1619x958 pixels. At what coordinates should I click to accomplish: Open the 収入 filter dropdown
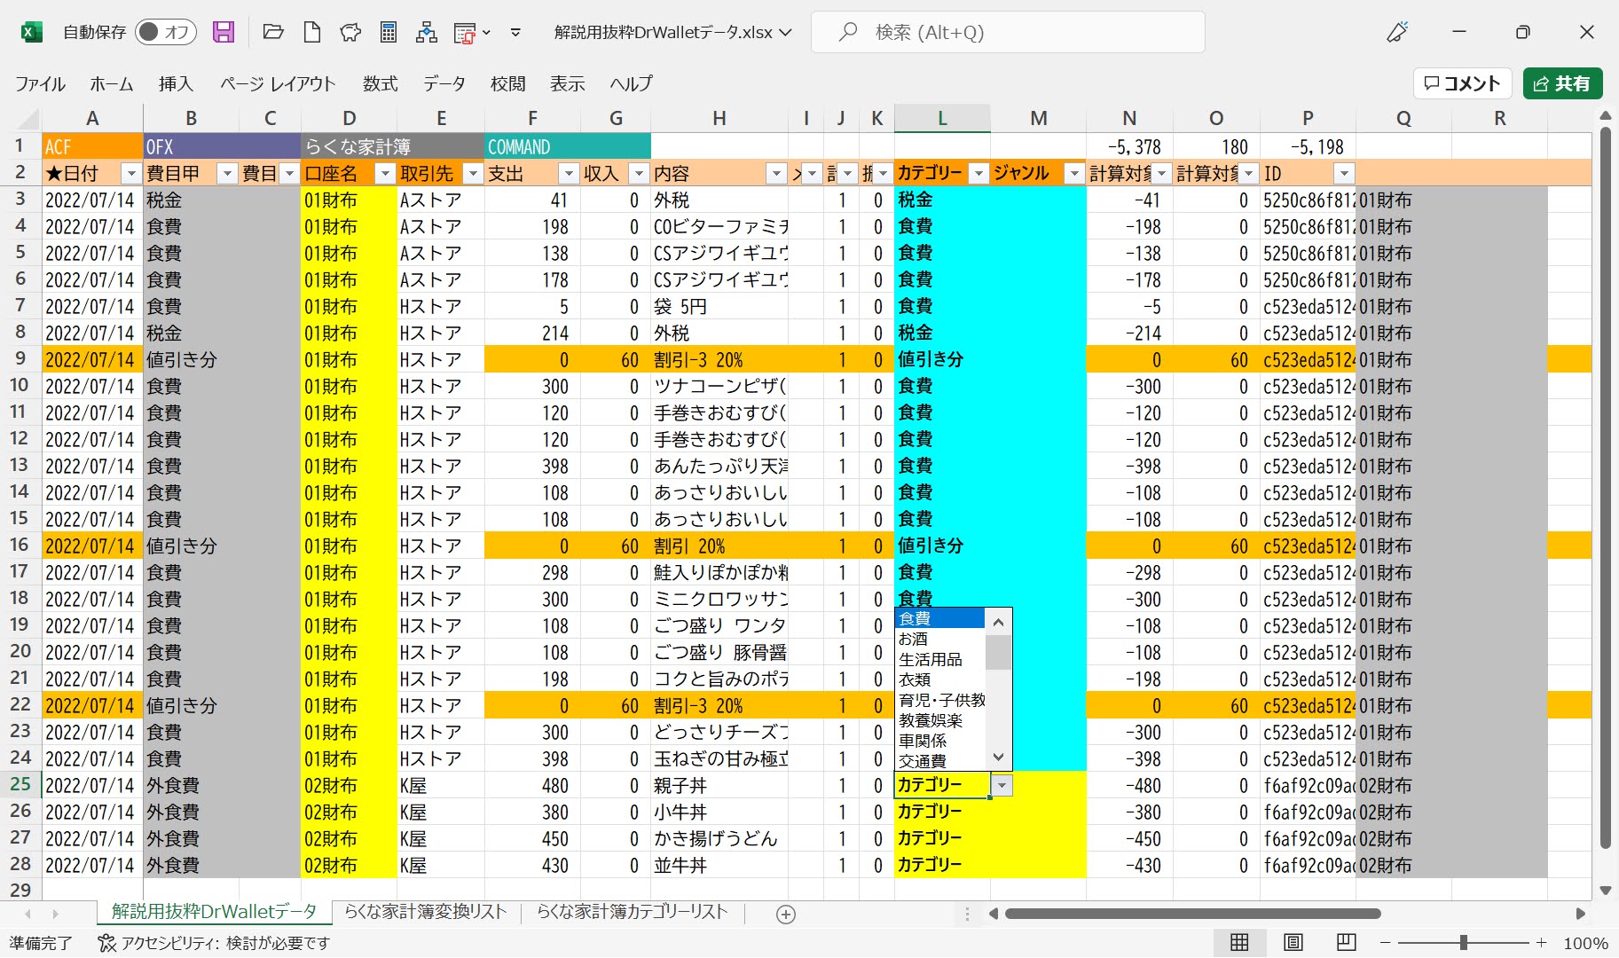tap(639, 174)
